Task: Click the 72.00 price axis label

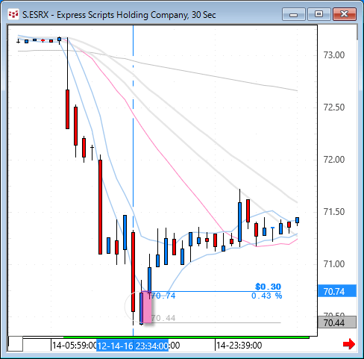Action: tap(334, 160)
